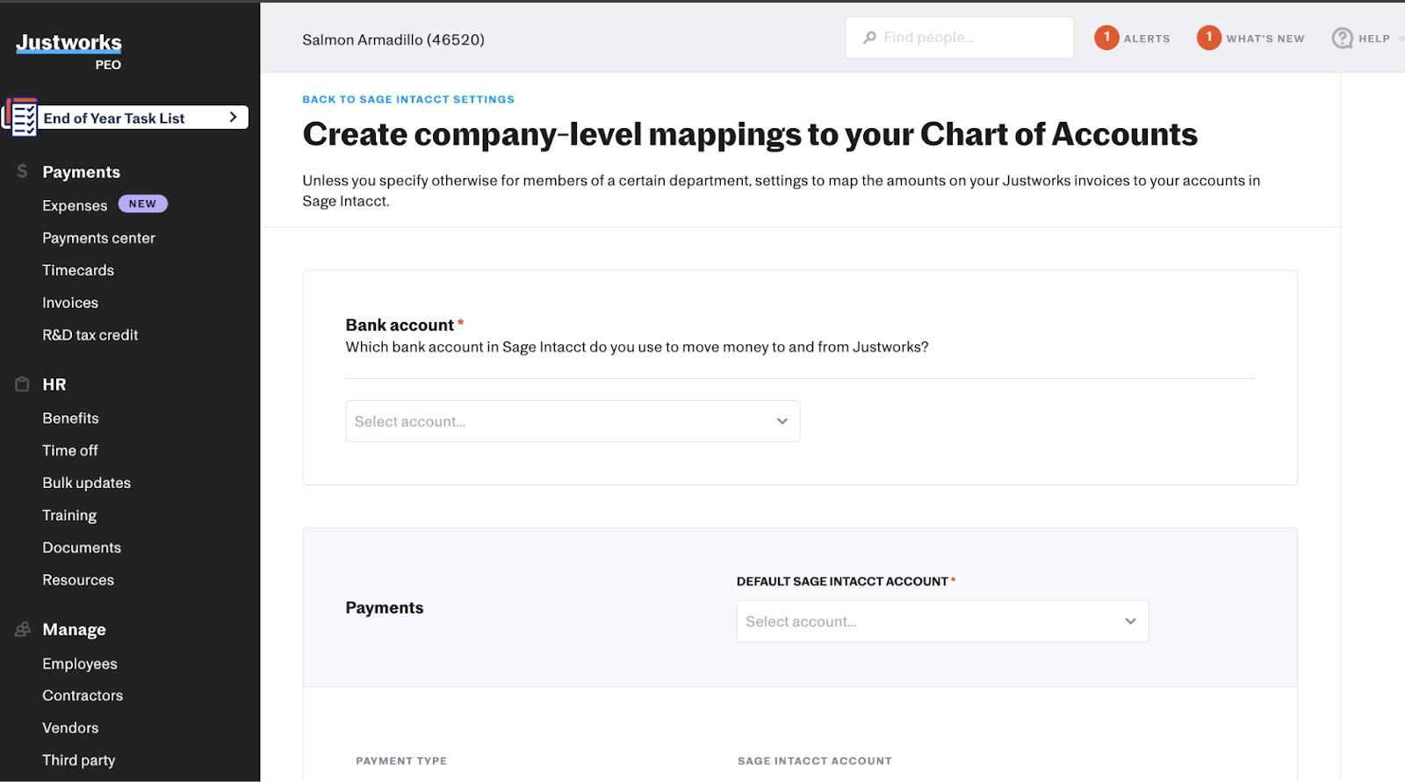Click the End of Year Task List button
1405x782 pixels.
(126, 118)
